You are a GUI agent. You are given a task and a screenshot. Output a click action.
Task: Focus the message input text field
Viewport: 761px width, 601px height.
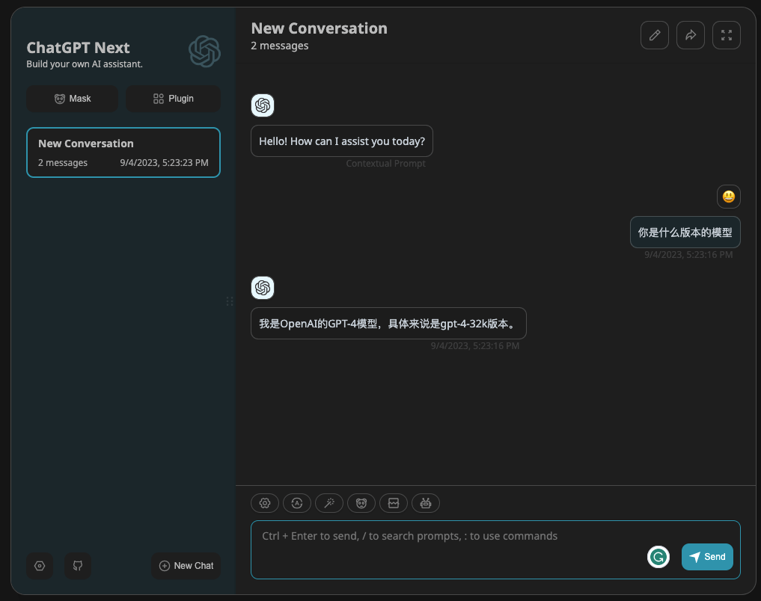pos(495,549)
